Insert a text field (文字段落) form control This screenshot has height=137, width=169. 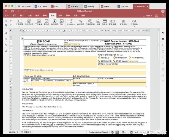19,22
